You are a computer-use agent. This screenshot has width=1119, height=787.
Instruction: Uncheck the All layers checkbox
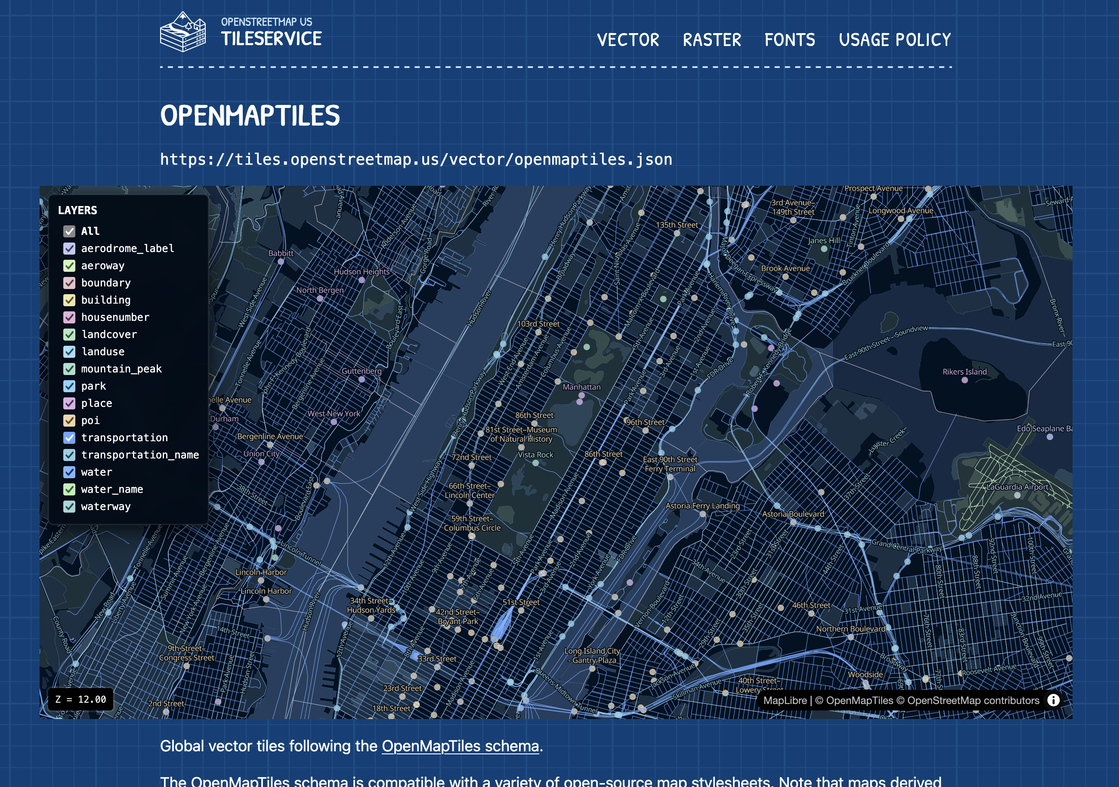click(x=69, y=231)
